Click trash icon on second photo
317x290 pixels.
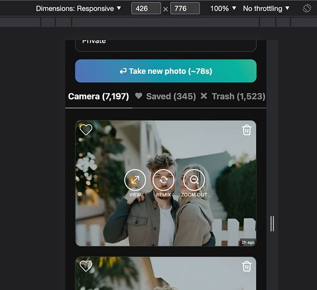247,266
